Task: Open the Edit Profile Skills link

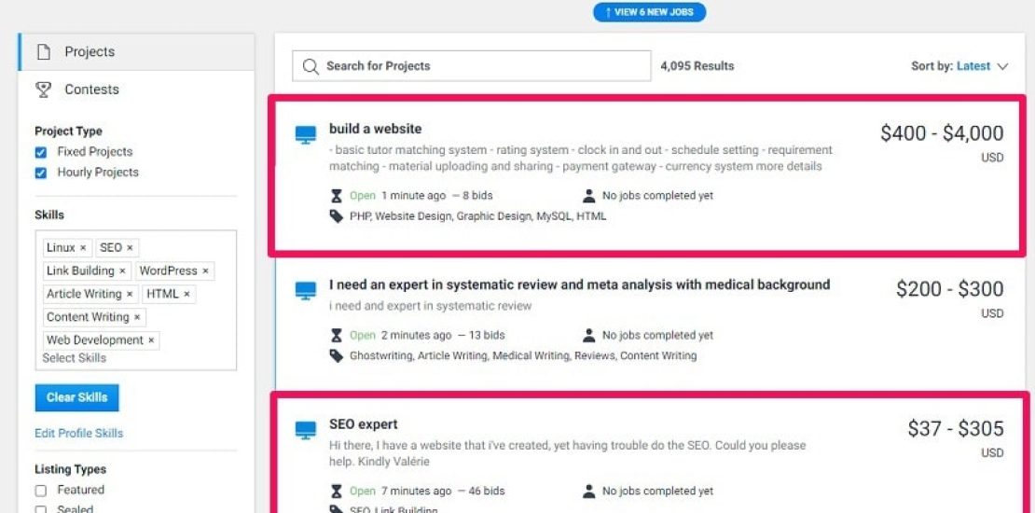Action: (79, 433)
